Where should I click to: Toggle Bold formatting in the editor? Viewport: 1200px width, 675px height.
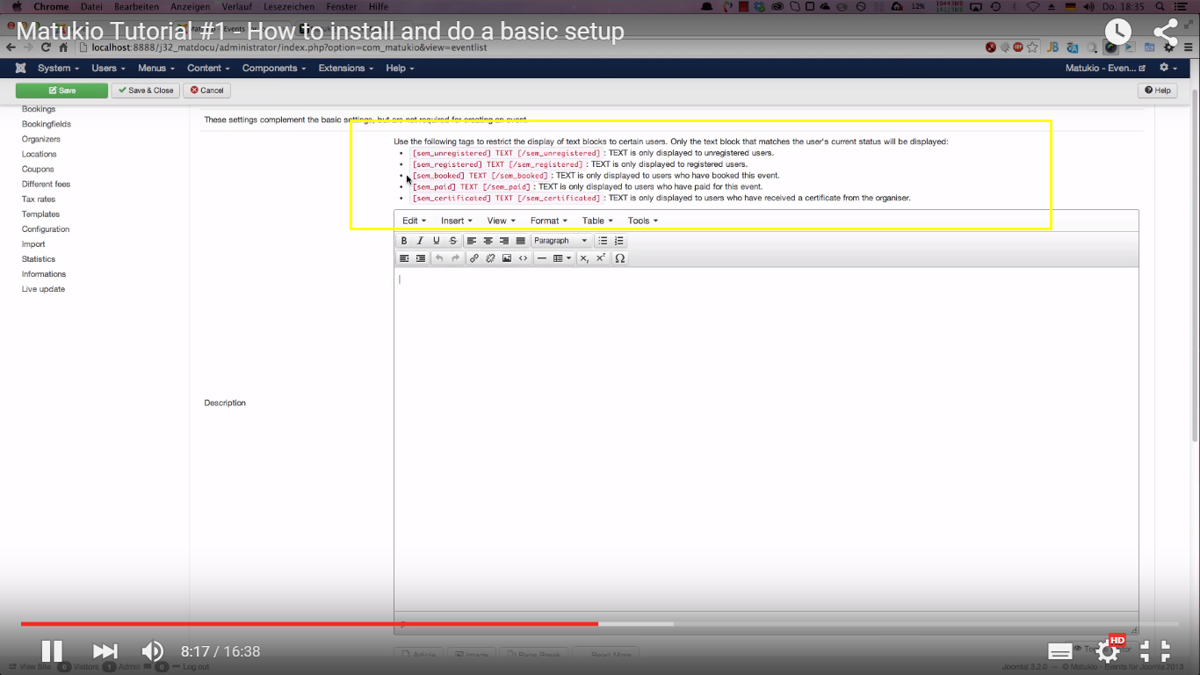pos(404,241)
